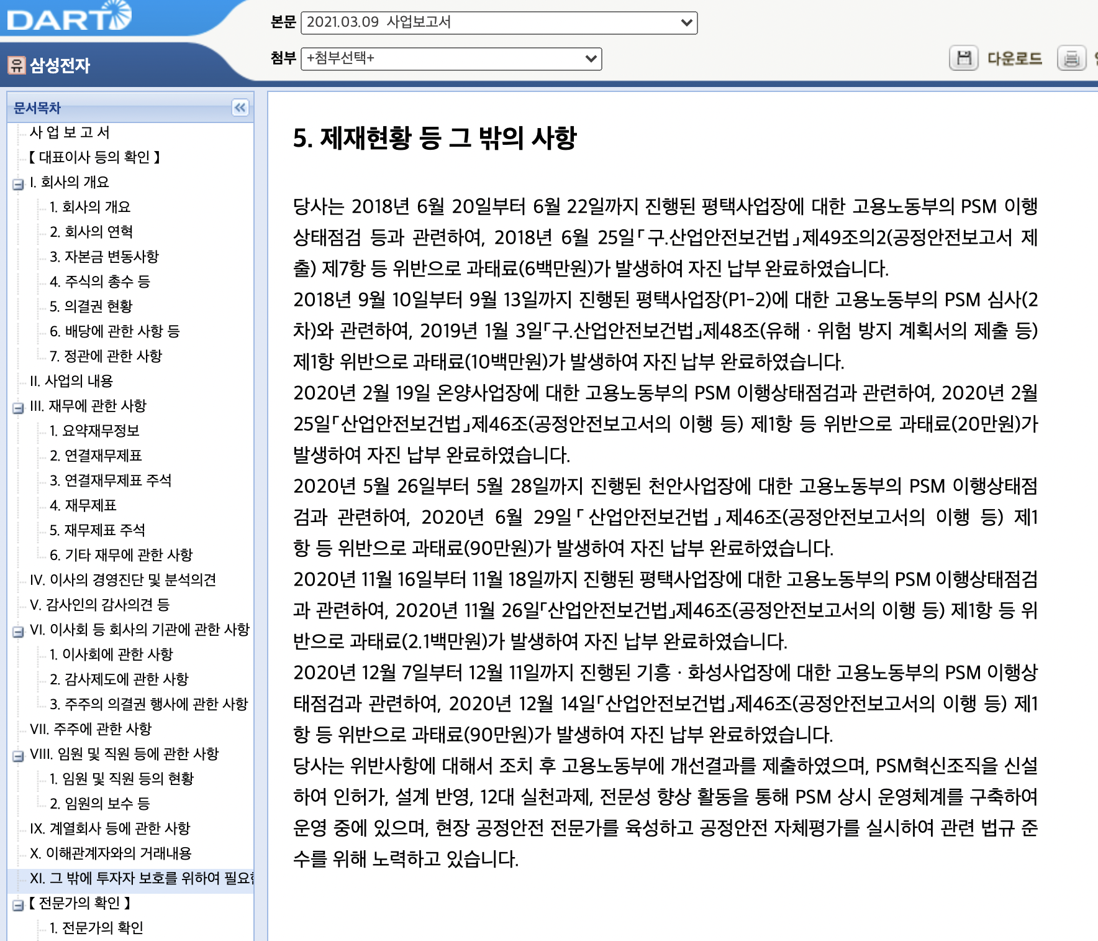Go to VI. 이사회 등 회사의 기관
The width and height of the screenshot is (1098, 941).
[140, 630]
